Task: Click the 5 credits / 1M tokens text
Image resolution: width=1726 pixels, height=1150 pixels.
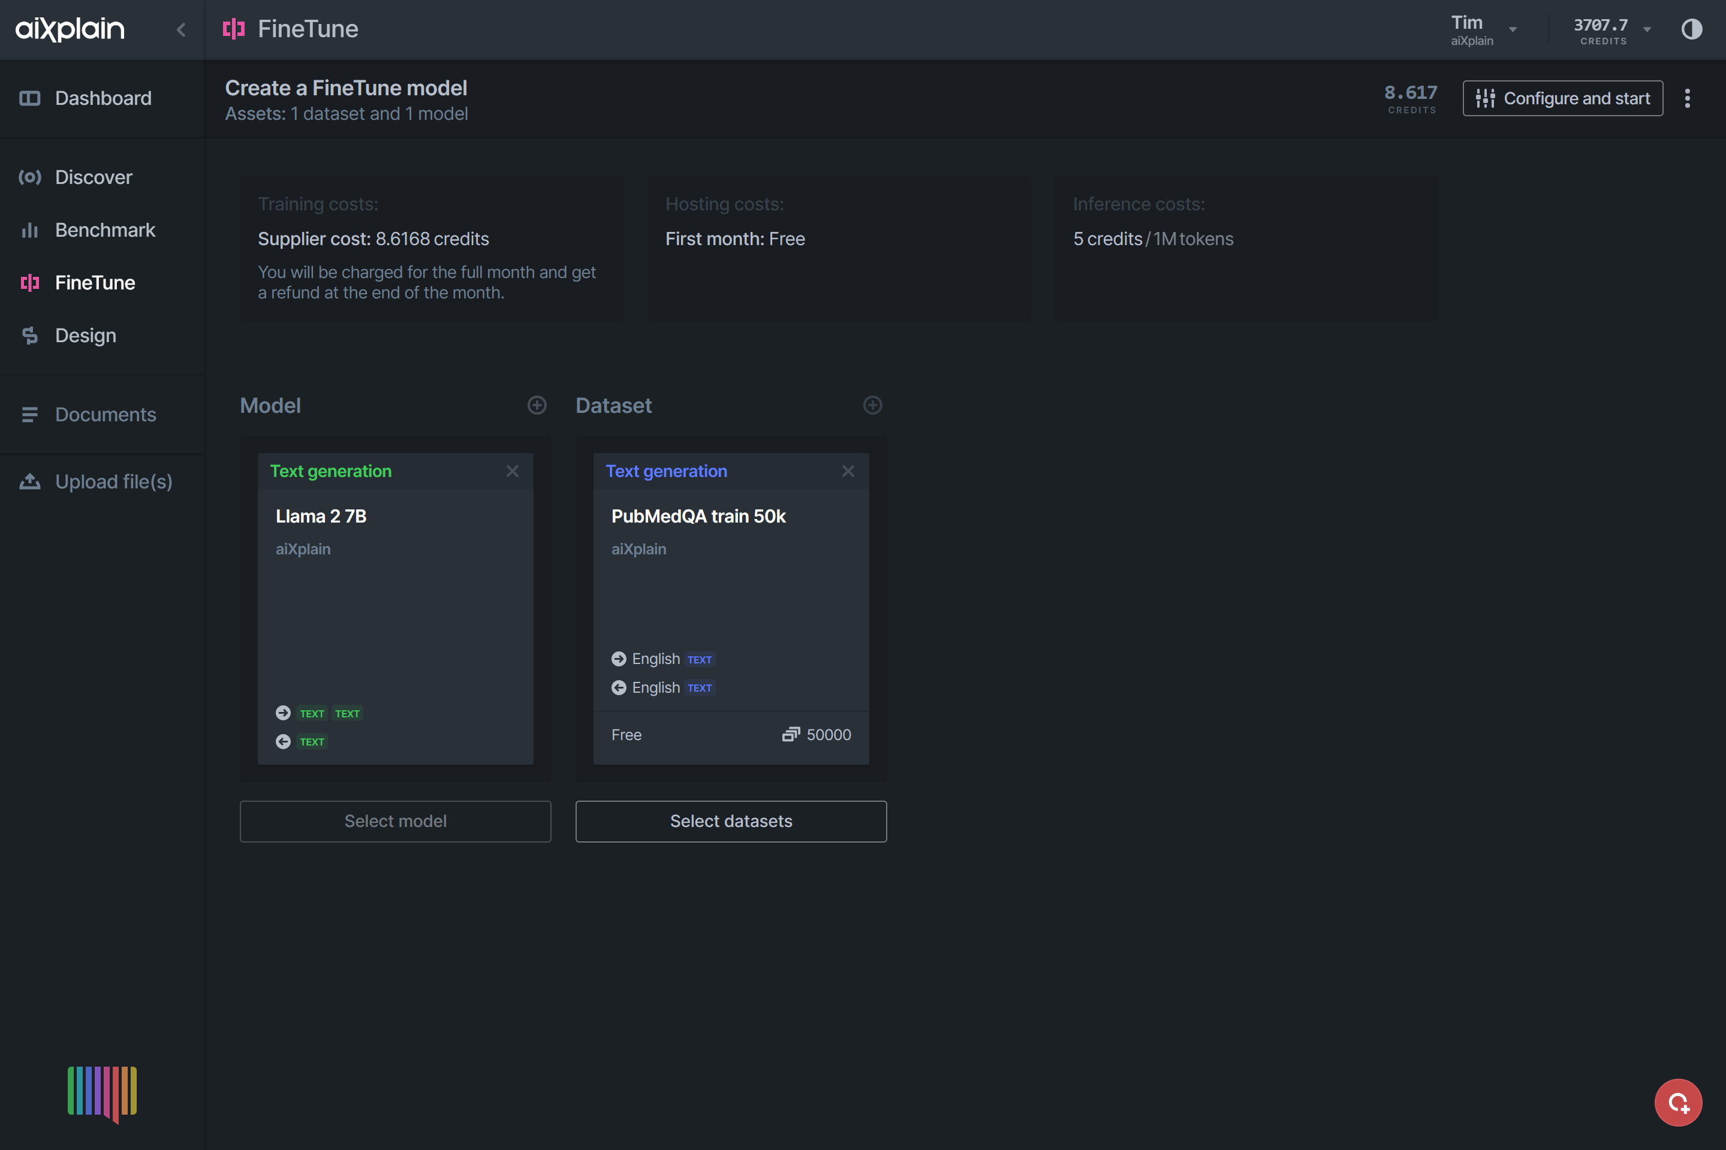Action: point(1153,239)
